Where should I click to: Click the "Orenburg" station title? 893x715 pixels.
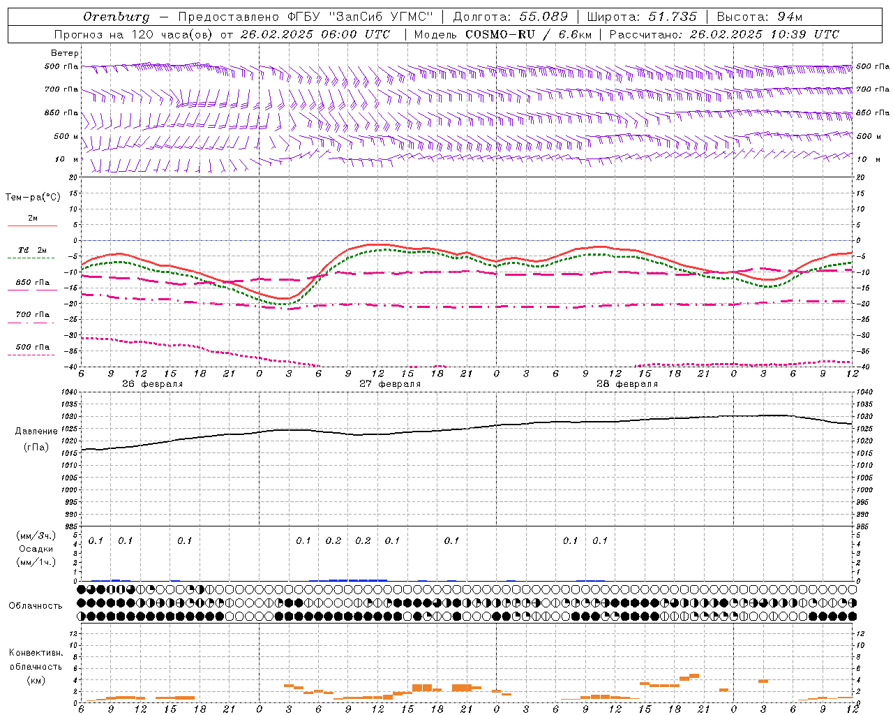click(116, 17)
